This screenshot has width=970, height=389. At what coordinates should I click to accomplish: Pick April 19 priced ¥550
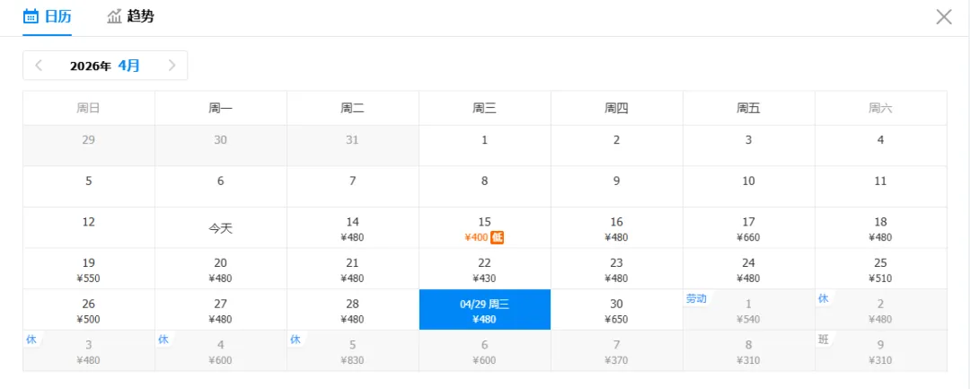(88, 269)
